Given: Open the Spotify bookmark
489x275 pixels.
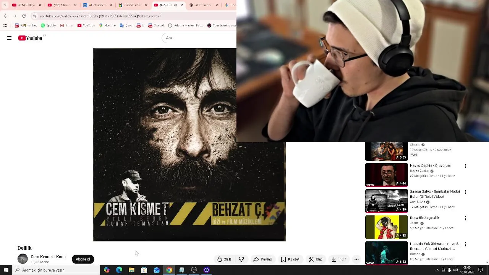Looking at the screenshot, I should pyautogui.click(x=48, y=26).
